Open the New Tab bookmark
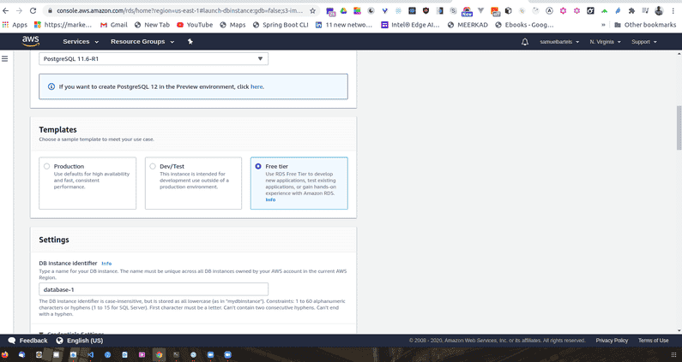This screenshot has width=682, height=362. (x=152, y=25)
